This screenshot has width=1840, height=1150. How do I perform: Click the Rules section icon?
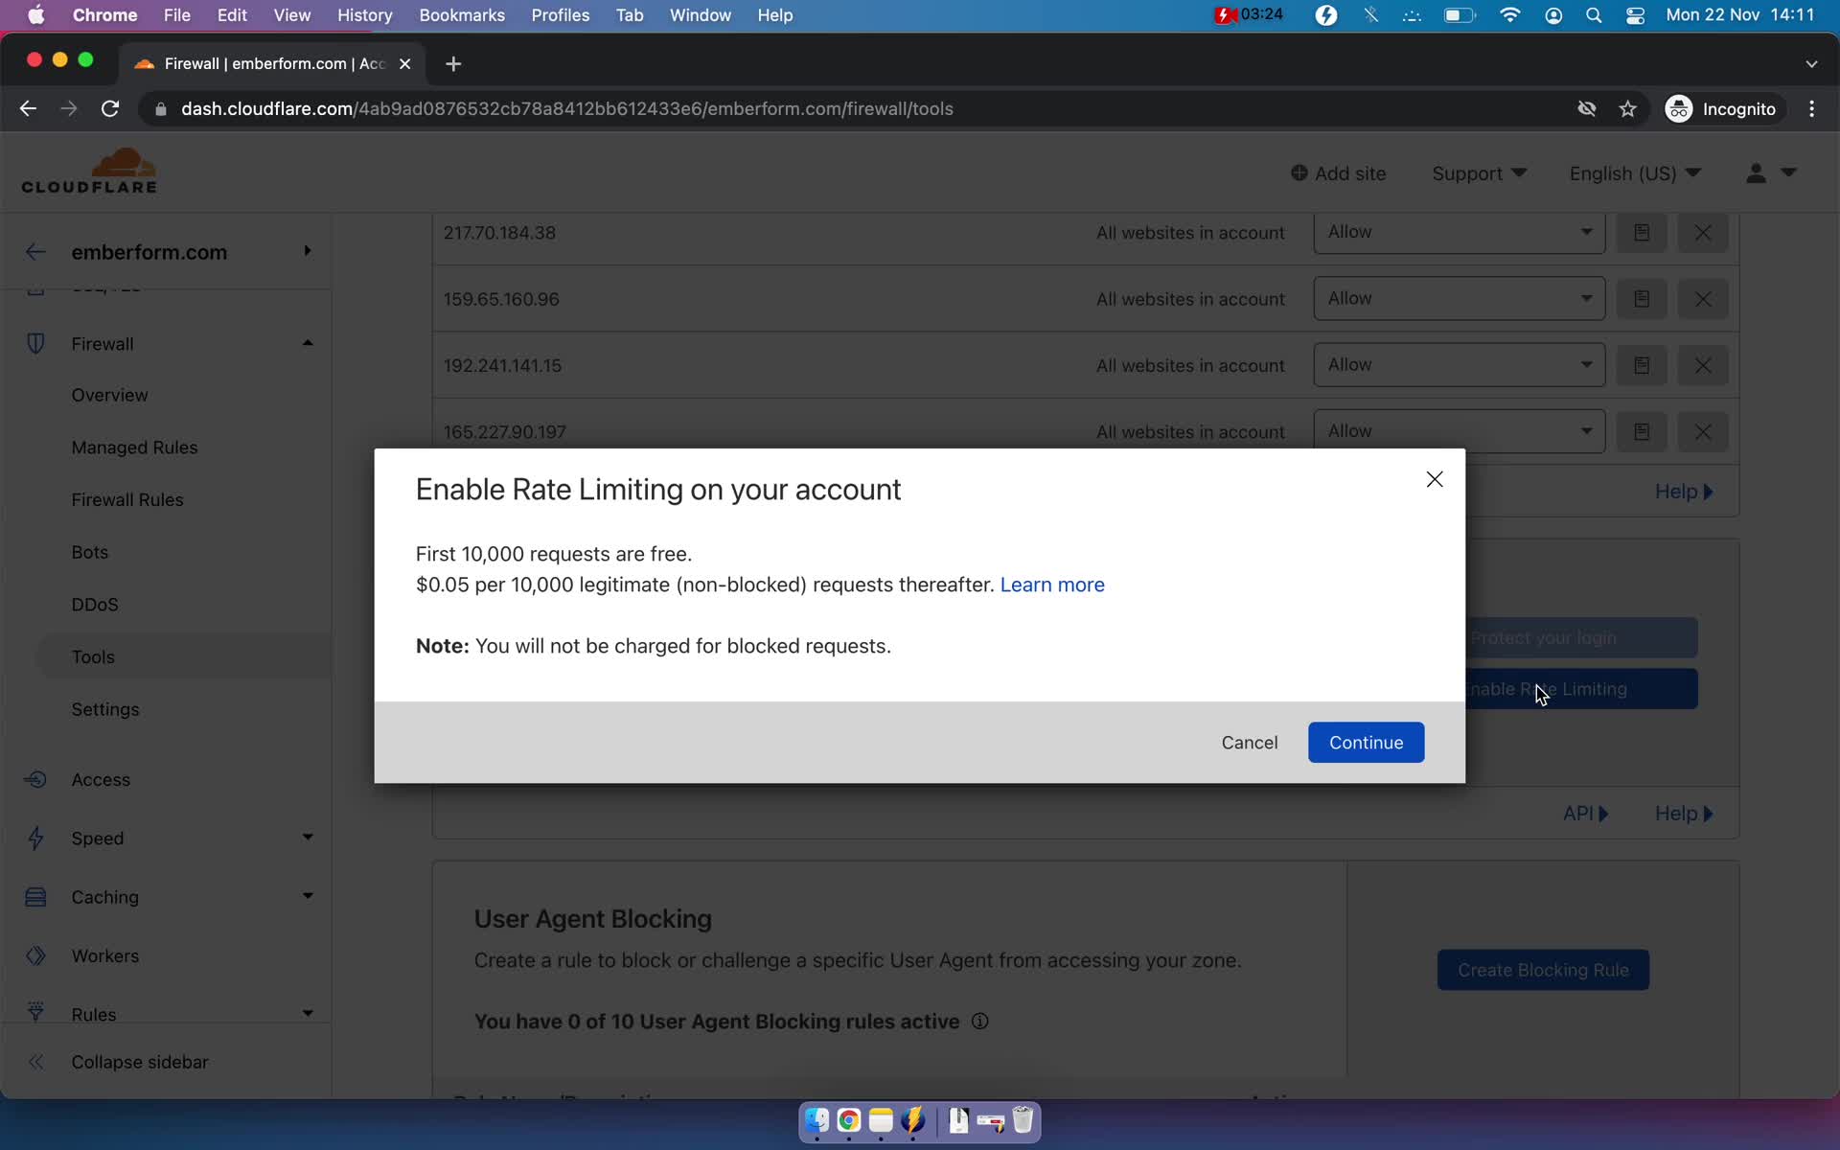point(35,1012)
